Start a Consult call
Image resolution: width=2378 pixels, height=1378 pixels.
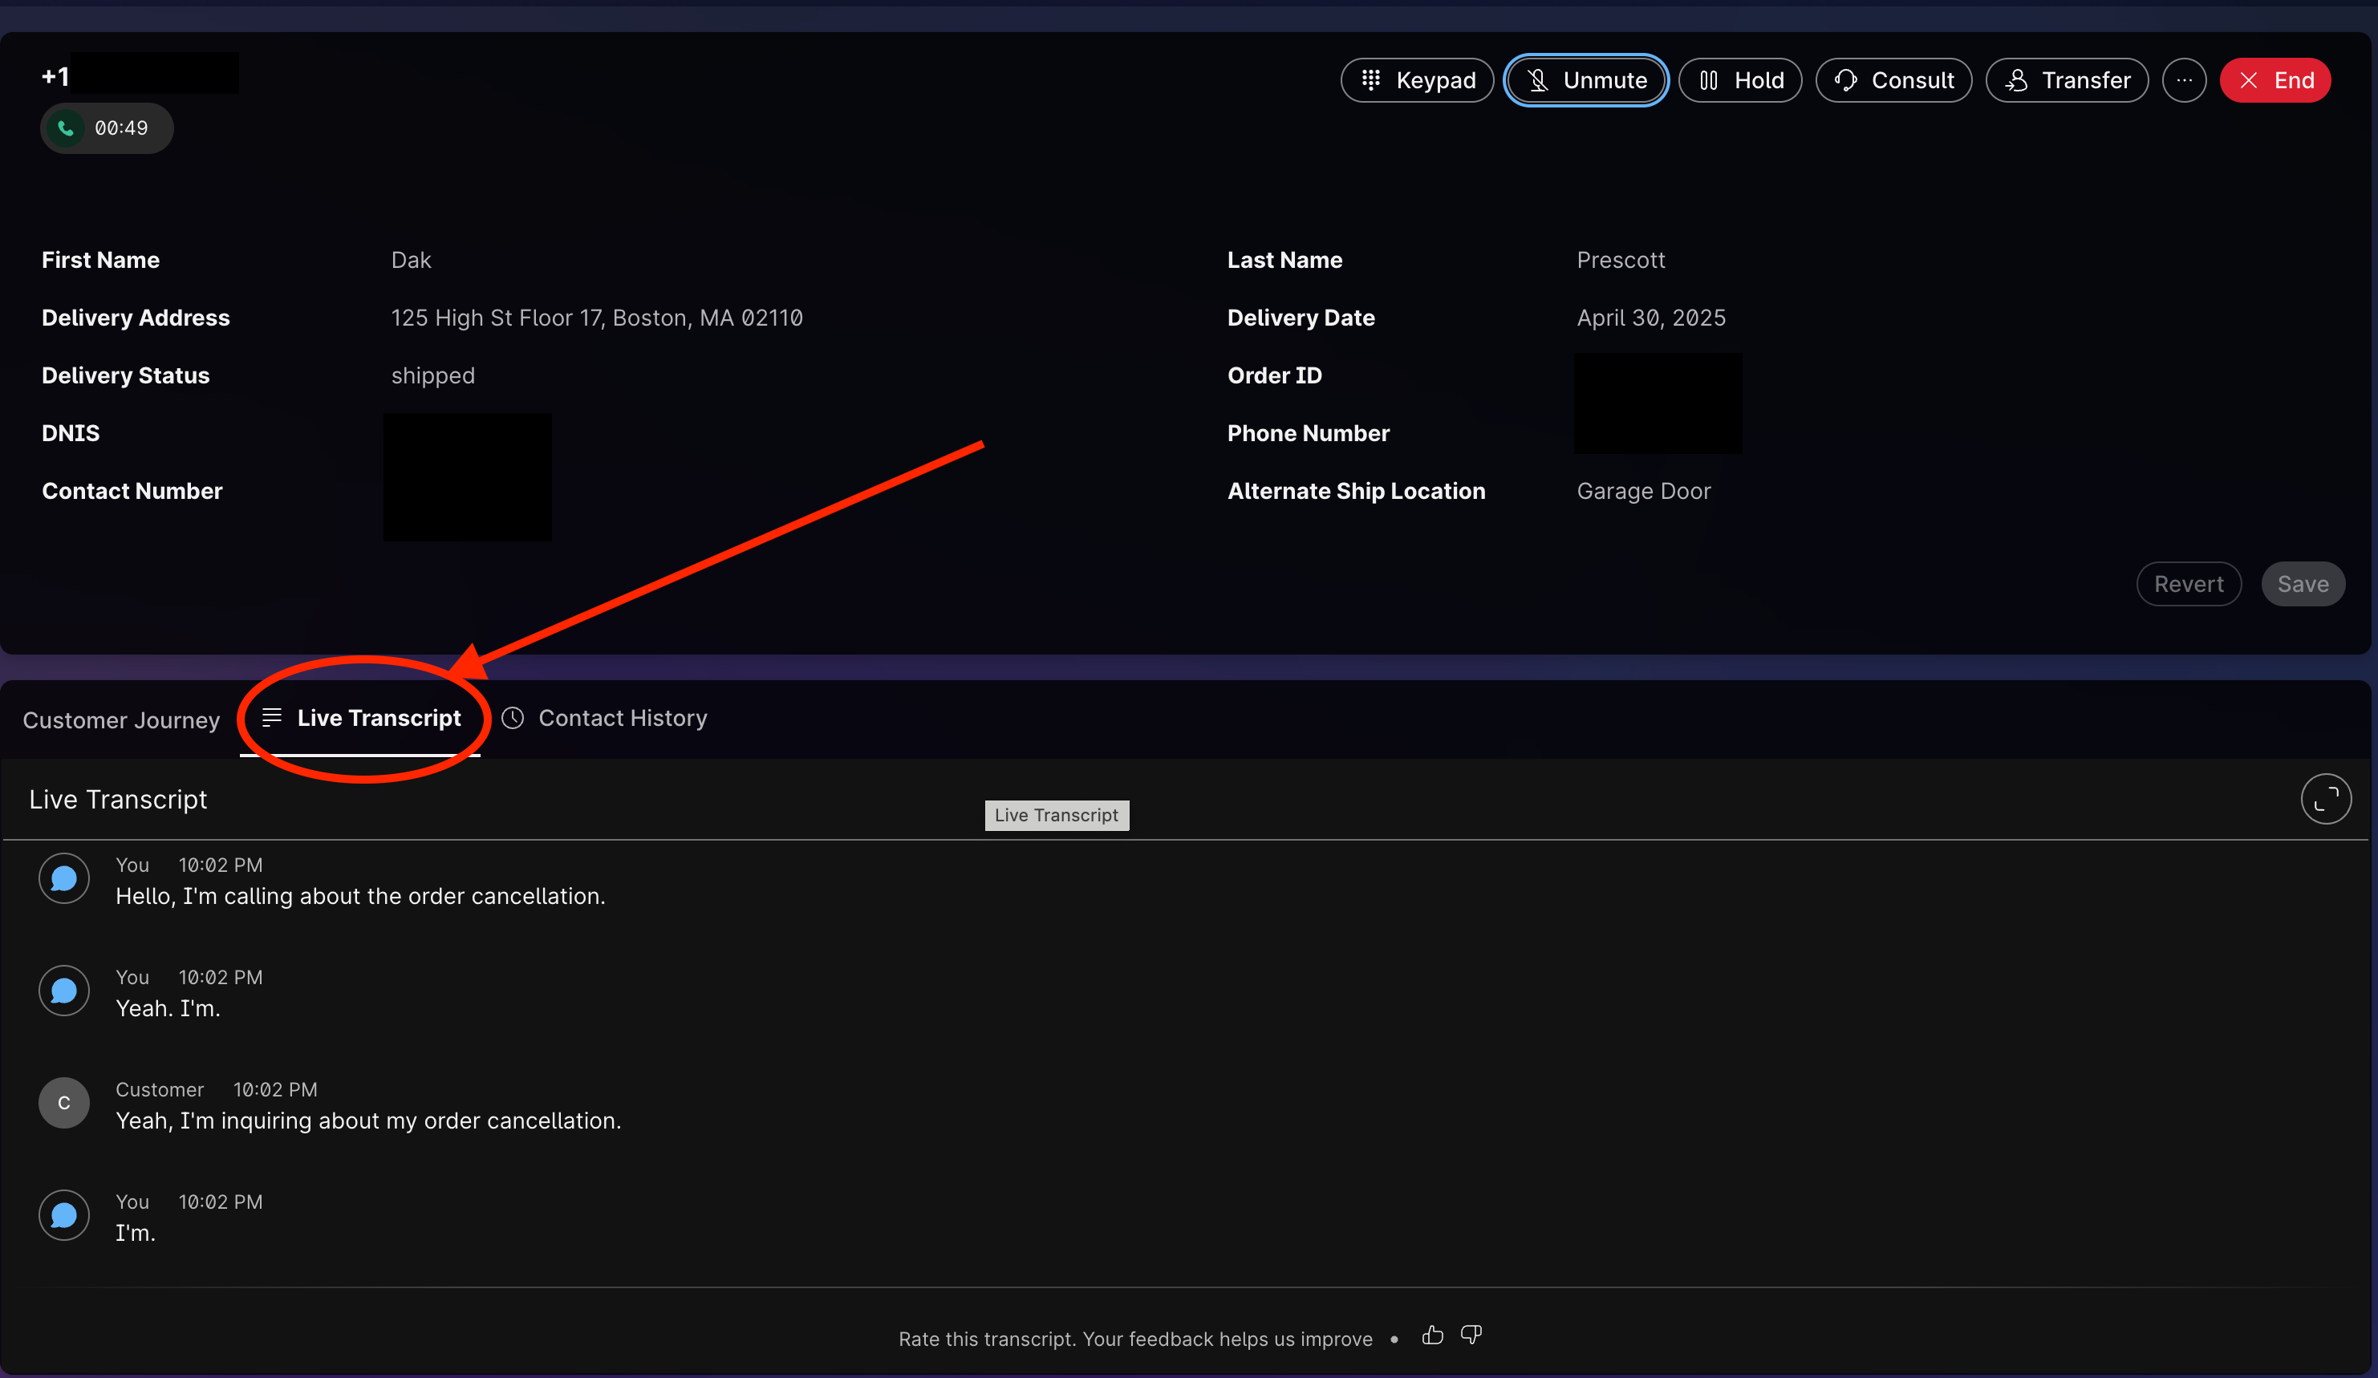coord(1893,80)
